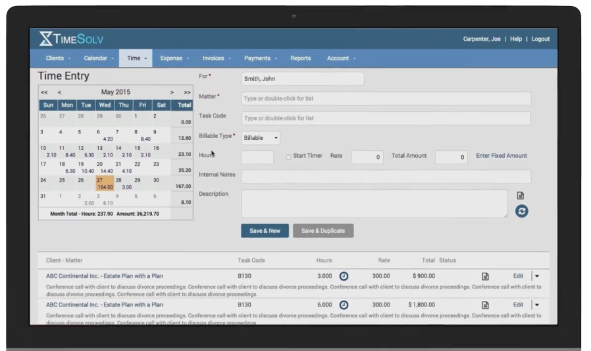Go to the Reports page
The image size is (591, 351).
click(x=300, y=58)
